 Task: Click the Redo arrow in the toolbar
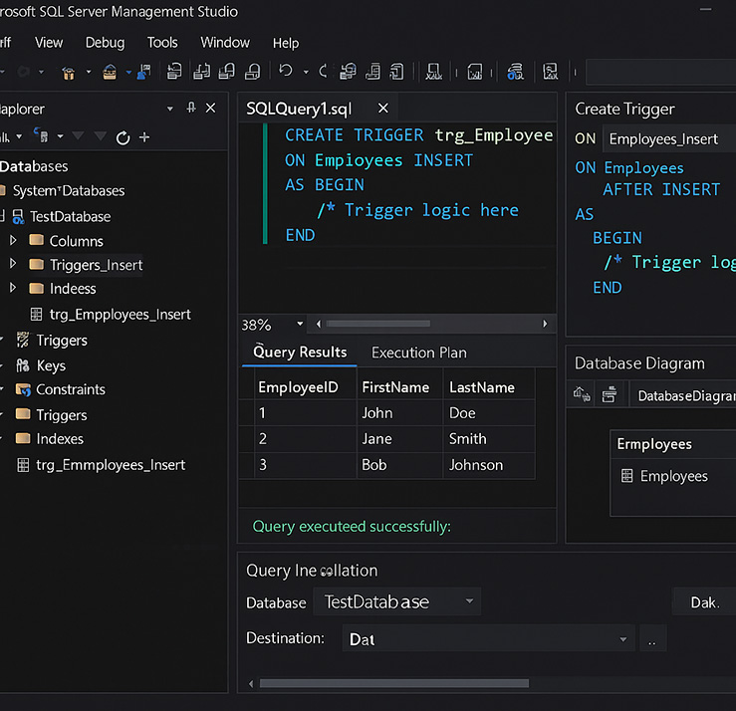[x=323, y=72]
